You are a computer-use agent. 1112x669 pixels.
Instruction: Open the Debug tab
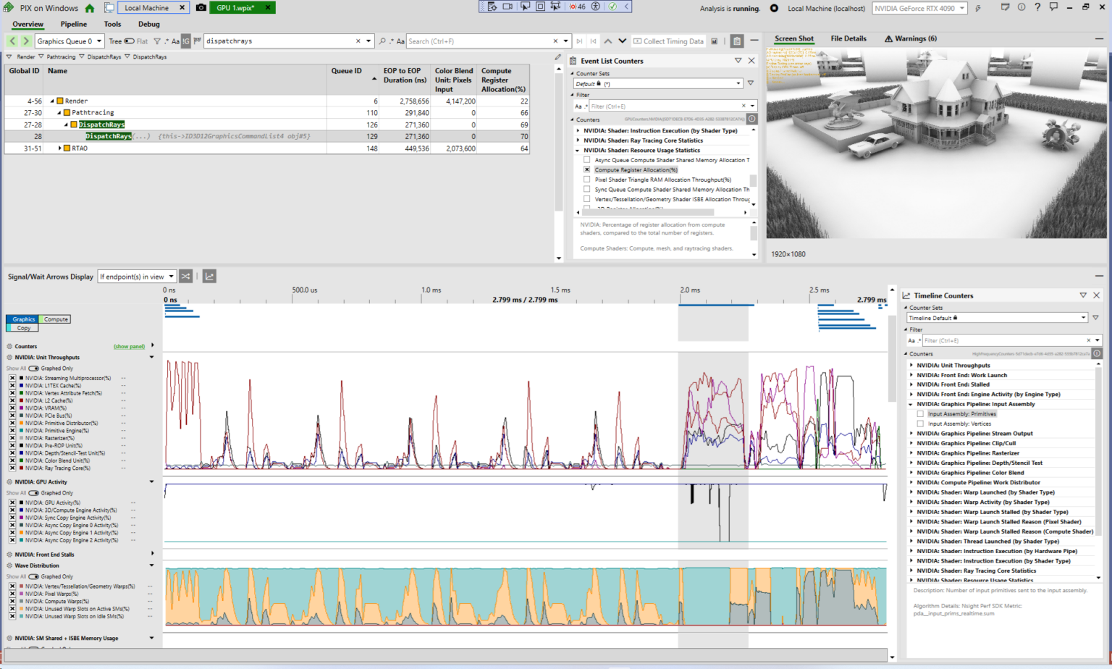149,24
